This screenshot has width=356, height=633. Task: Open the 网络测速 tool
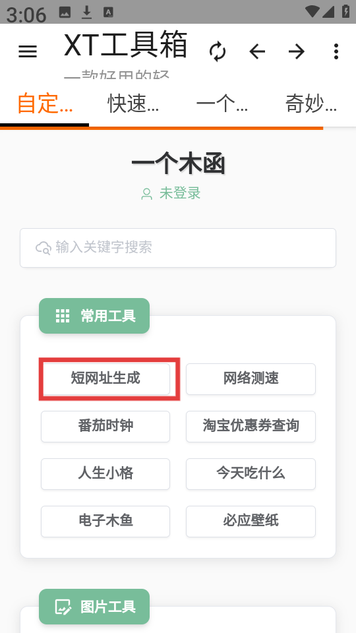point(251,378)
